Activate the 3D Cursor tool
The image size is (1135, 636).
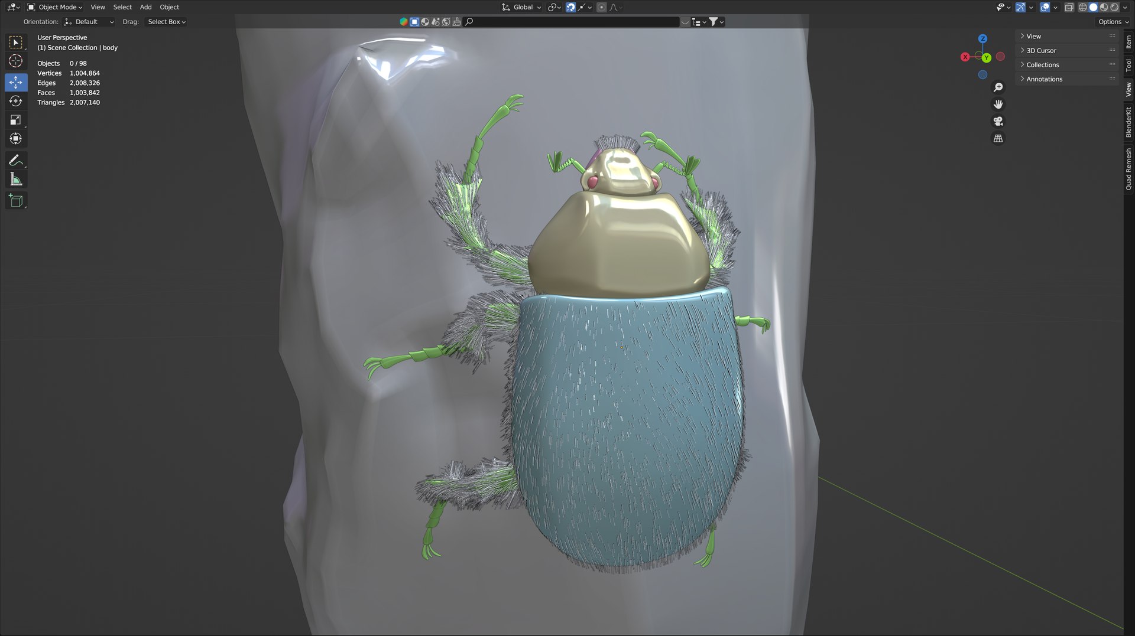16,61
